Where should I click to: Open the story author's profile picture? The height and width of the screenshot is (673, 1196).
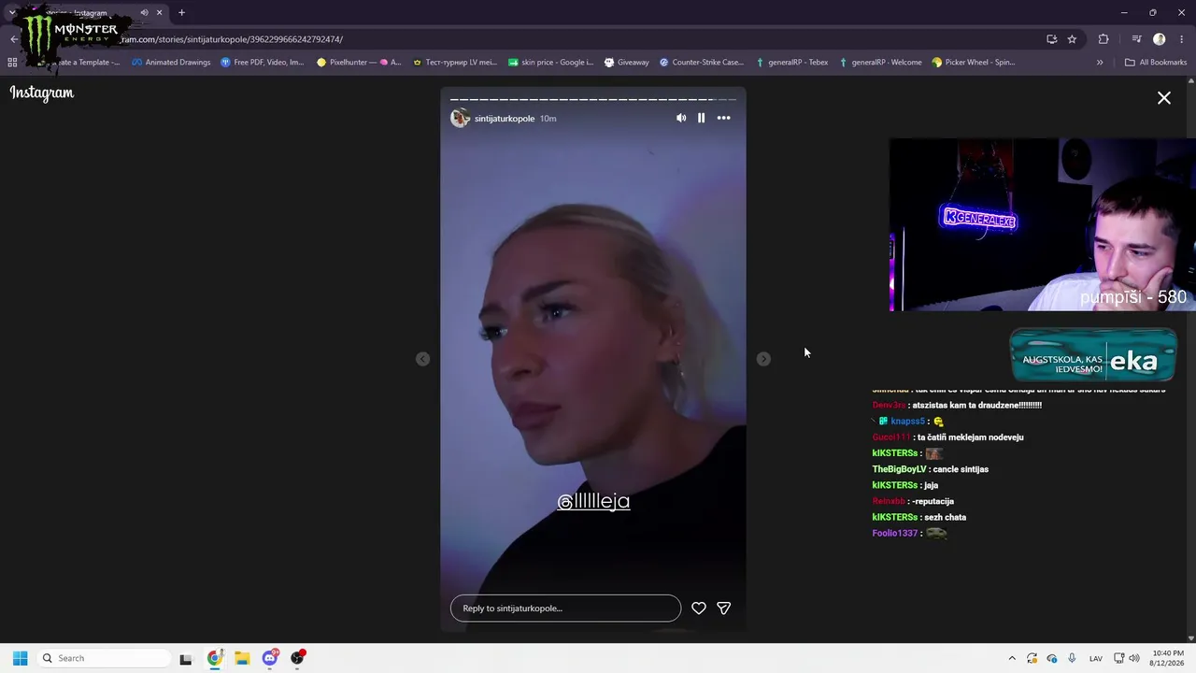(x=460, y=118)
